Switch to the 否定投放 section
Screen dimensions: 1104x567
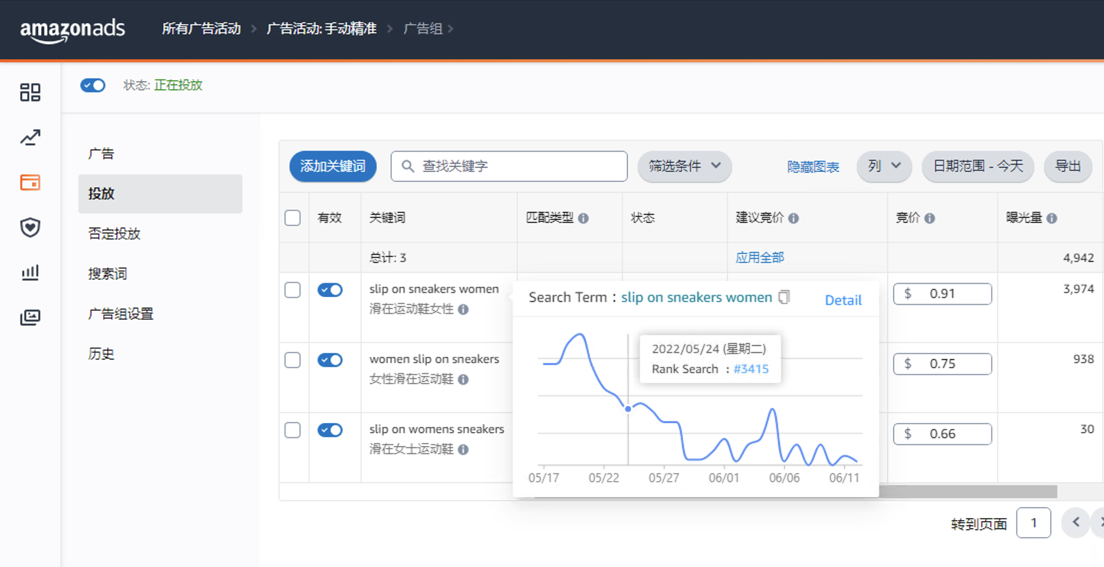[114, 233]
